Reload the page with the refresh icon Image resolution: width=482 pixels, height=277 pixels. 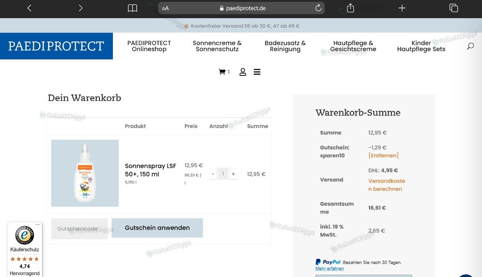pyautogui.click(x=318, y=8)
